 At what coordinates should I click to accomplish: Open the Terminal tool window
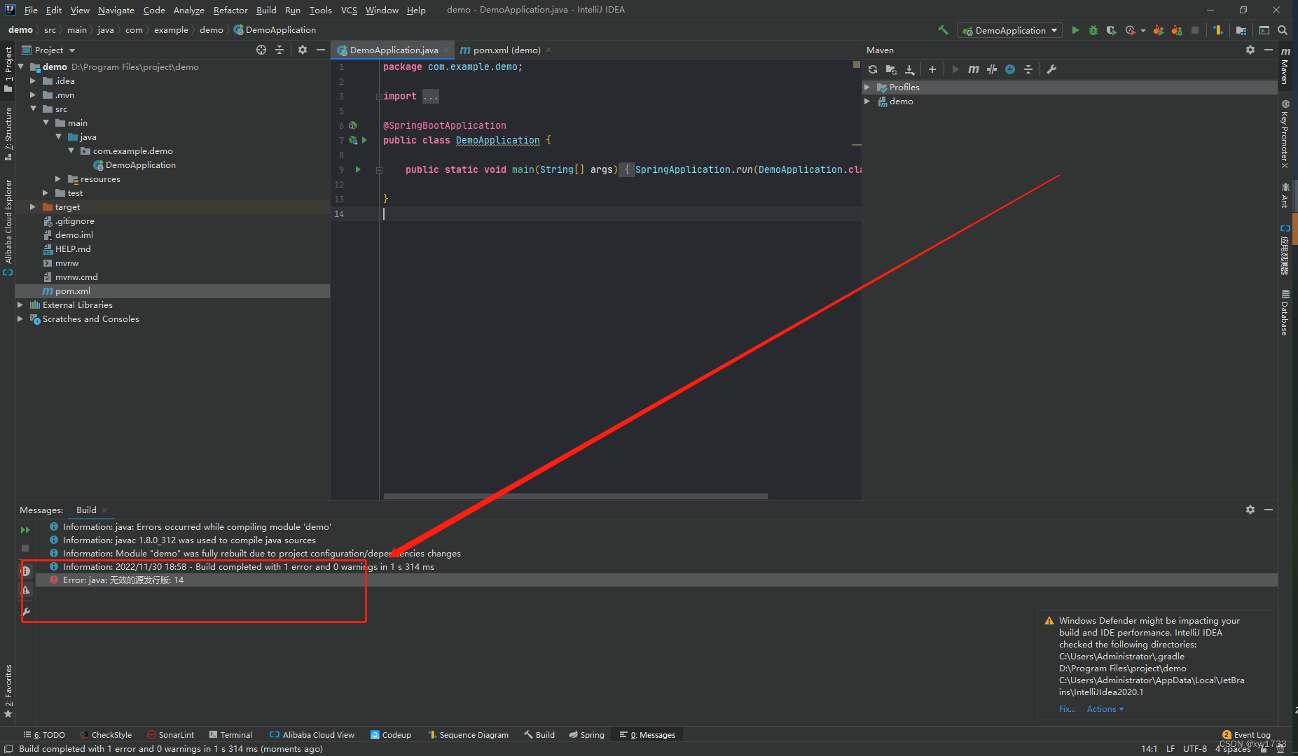pos(230,735)
